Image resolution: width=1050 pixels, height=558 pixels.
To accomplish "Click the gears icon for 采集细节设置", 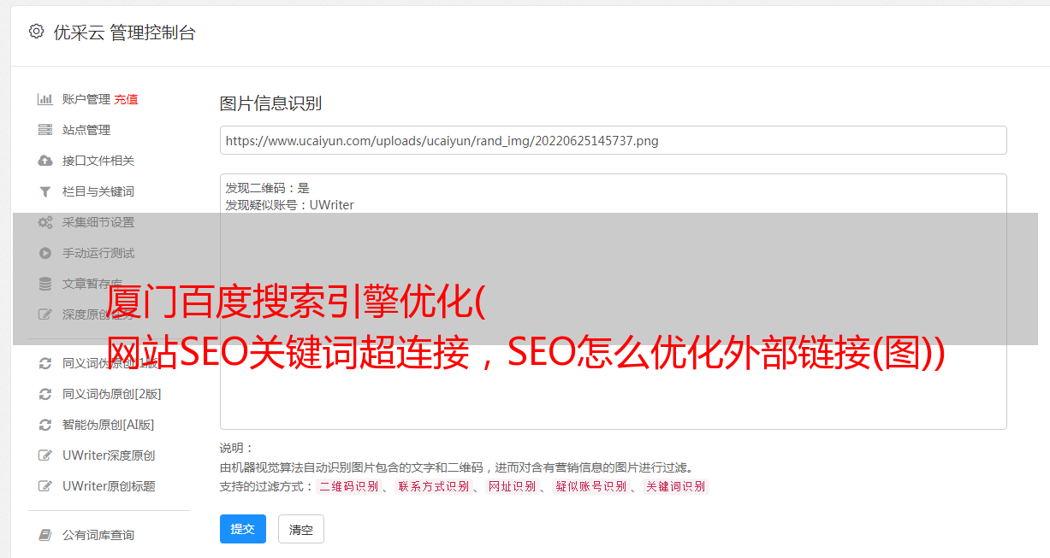I will [45, 222].
